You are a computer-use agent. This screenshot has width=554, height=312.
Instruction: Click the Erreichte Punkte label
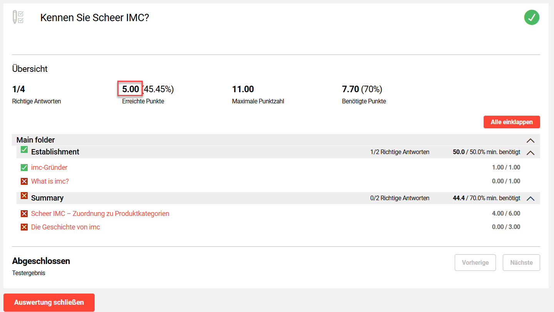(143, 101)
